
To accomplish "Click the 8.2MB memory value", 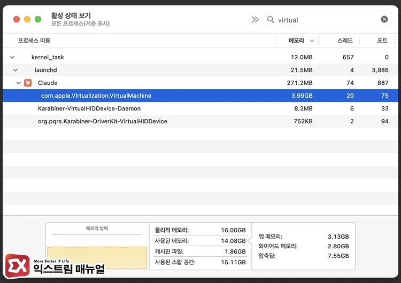I will pyautogui.click(x=303, y=108).
